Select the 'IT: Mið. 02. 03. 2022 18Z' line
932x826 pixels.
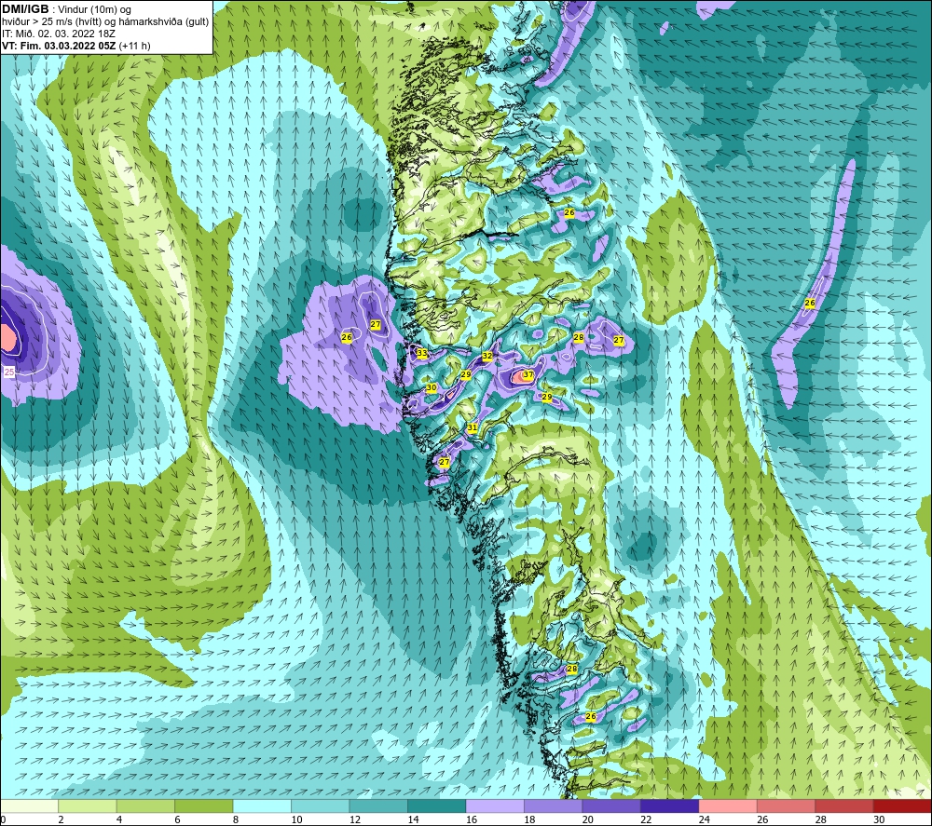pos(59,34)
